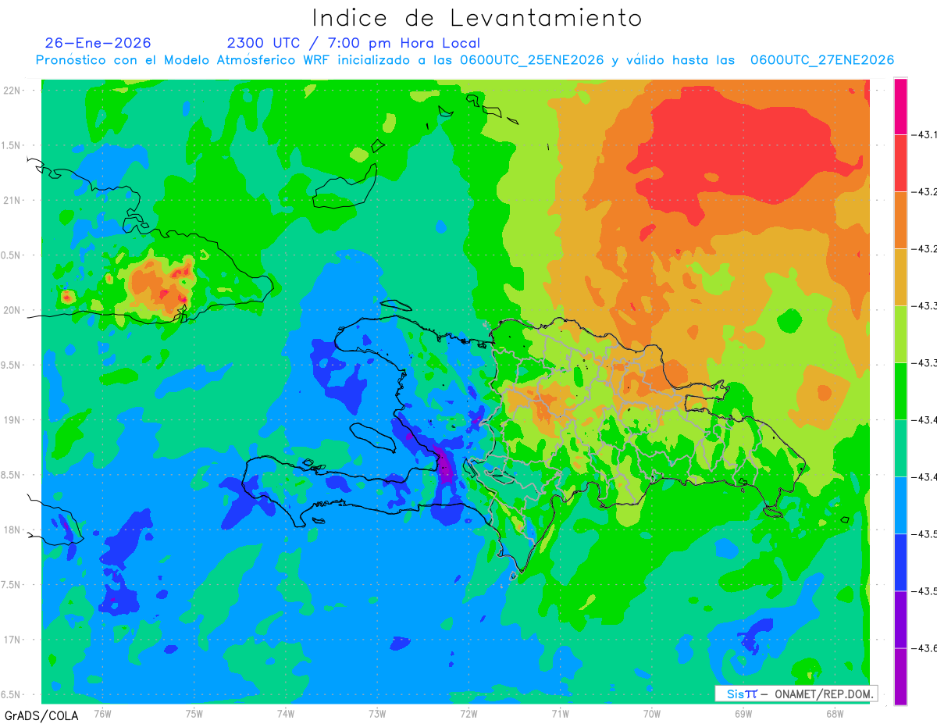Click the light blue legend color band
This screenshot has width=937, height=724.
[900, 505]
